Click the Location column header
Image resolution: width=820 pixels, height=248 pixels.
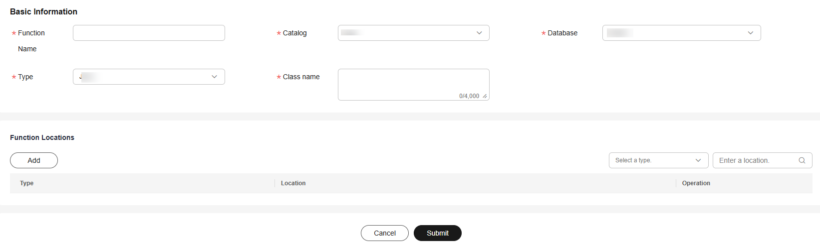point(293,183)
